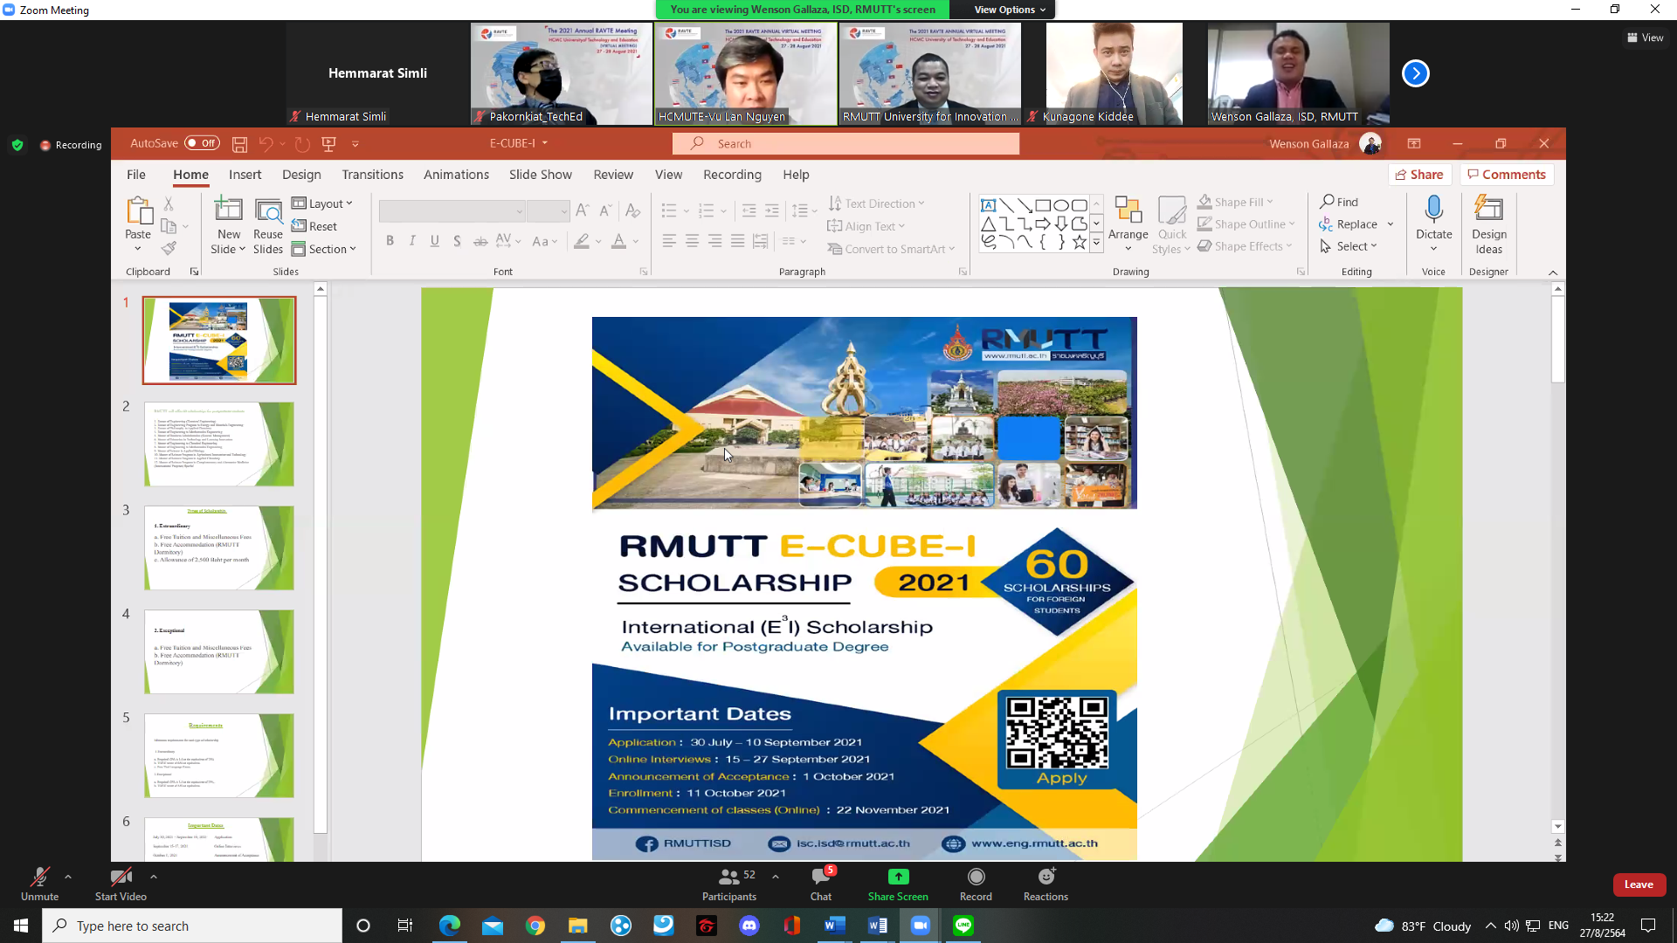Click the Share button in PowerPoint
This screenshot has width=1677, height=943.
tap(1419, 175)
